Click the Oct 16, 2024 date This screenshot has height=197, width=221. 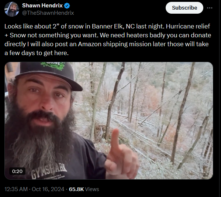click(x=48, y=189)
